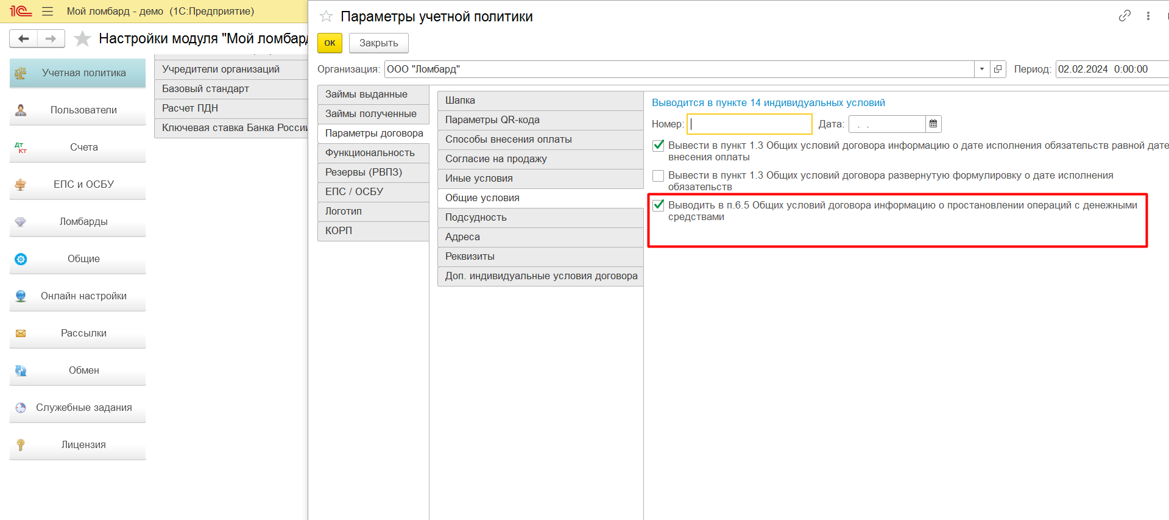Screen dimensions: 1169x520
Task: Copy link to this form
Action: (x=1125, y=16)
